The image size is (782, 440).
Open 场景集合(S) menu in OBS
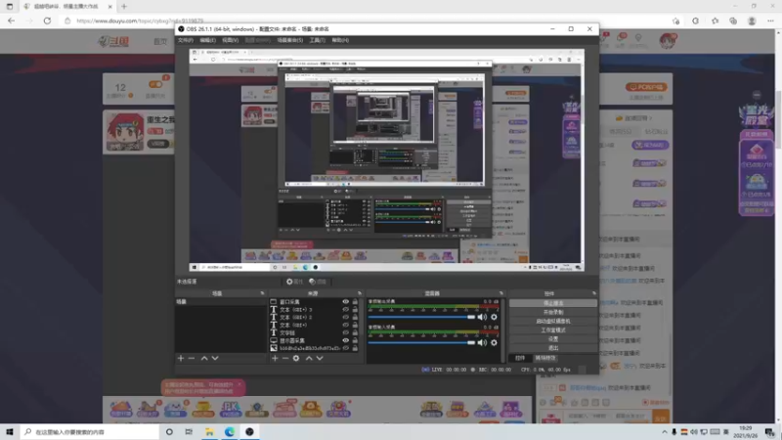click(289, 40)
